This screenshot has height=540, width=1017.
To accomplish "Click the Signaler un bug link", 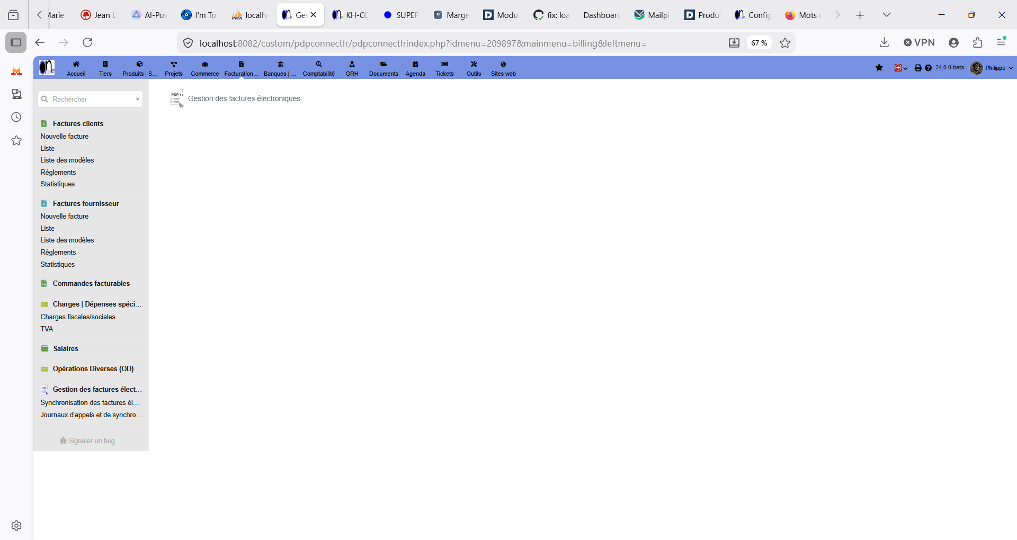I will (87, 440).
